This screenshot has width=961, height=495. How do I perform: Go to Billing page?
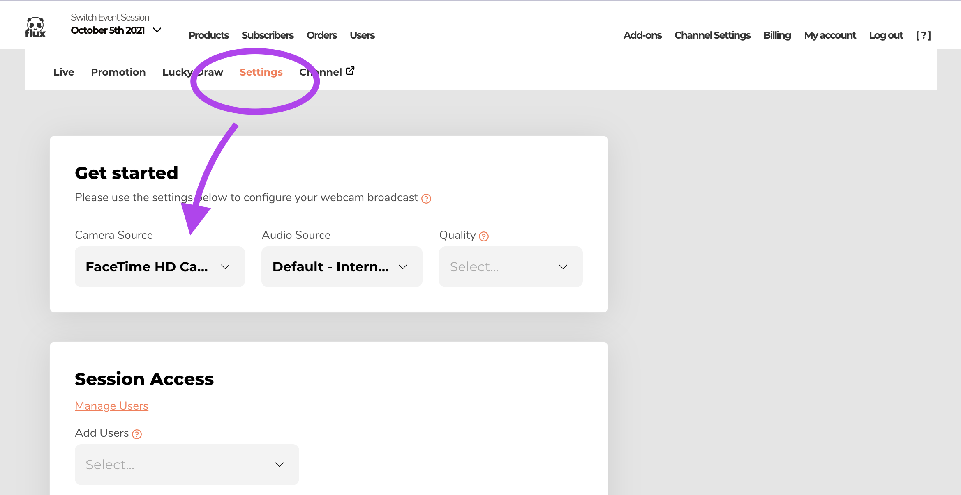coord(776,35)
